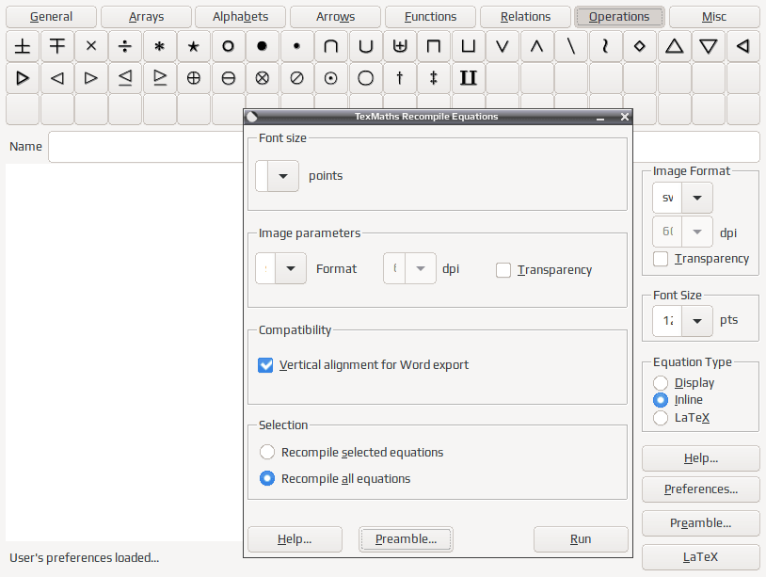The image size is (766, 577).
Task: Insert the plus-minus symbol
Action: (x=23, y=46)
